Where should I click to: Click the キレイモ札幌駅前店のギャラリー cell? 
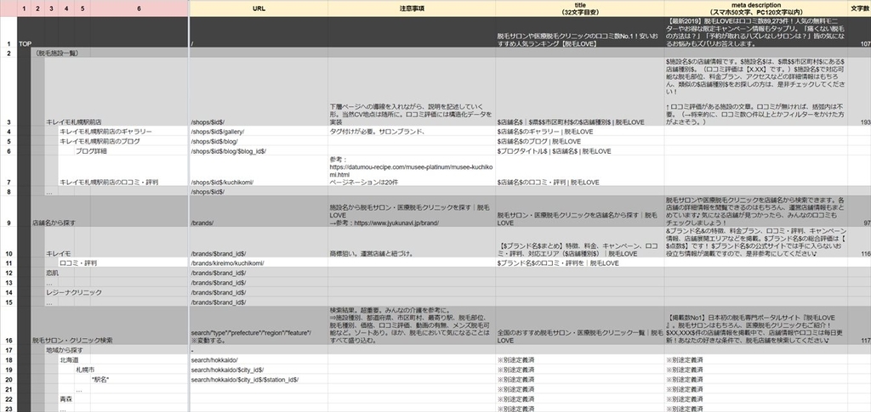105,132
